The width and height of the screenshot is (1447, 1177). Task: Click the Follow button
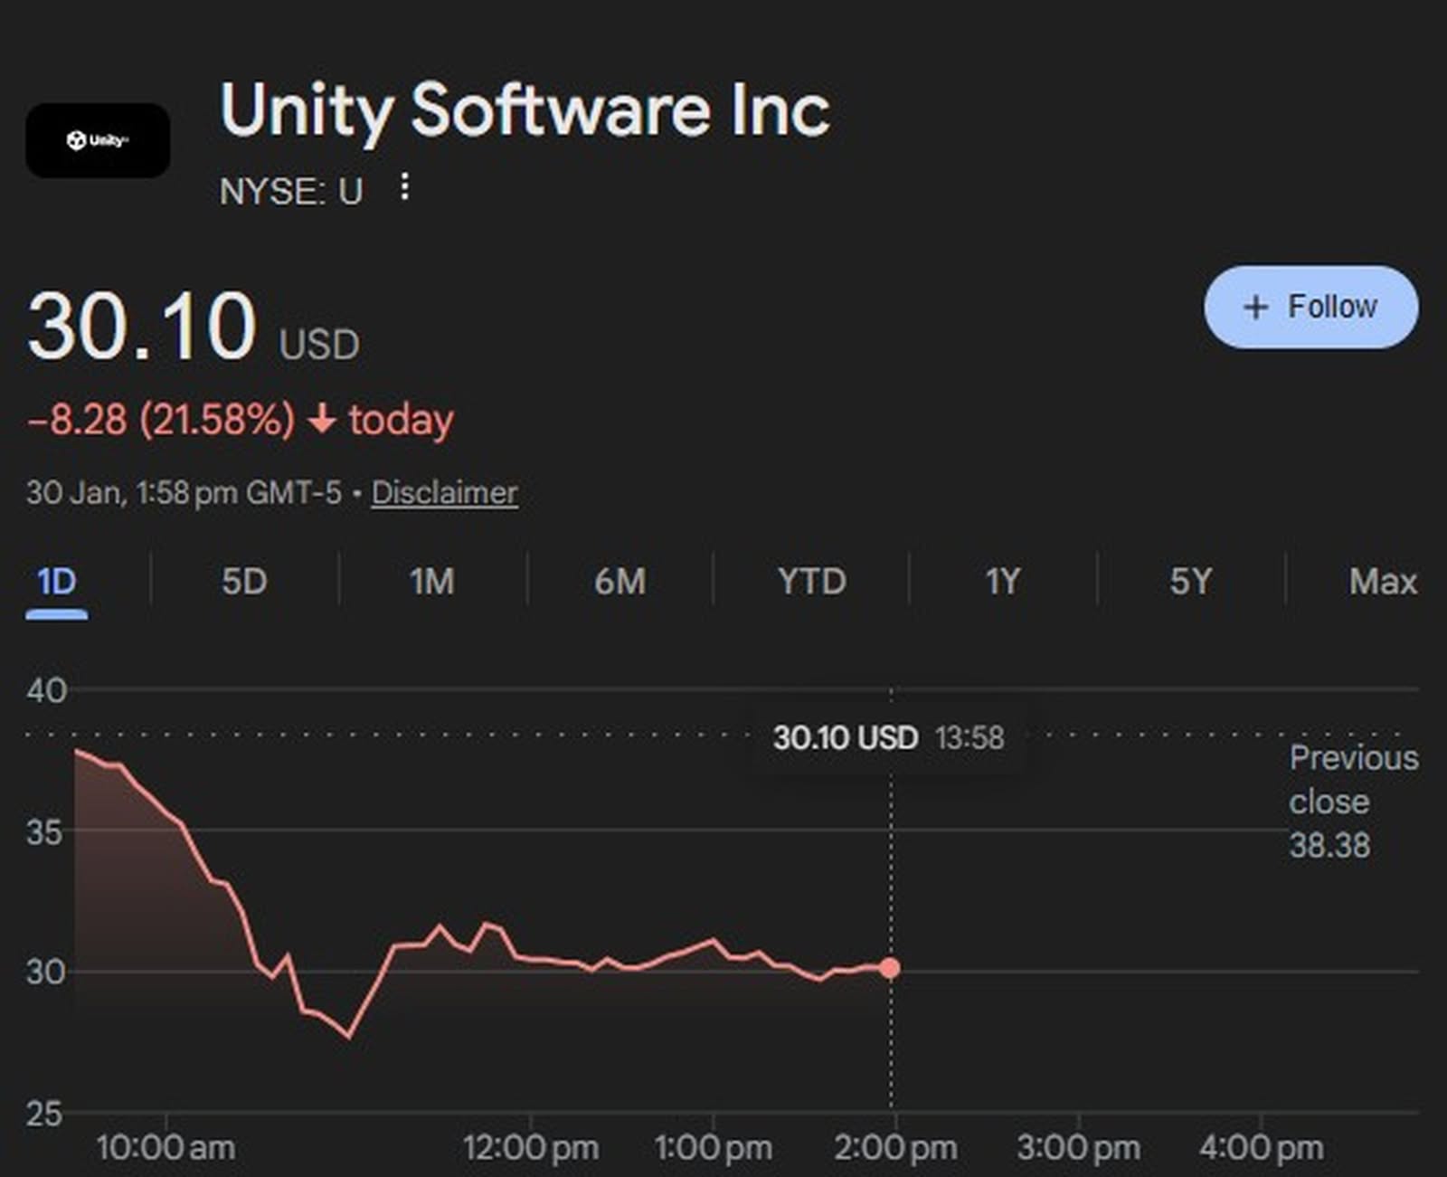(1310, 307)
